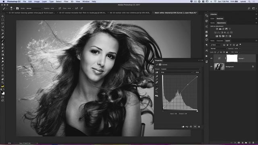This screenshot has height=145, width=258.
Task: Select the Brush tool in toolbar
Action: [2, 41]
